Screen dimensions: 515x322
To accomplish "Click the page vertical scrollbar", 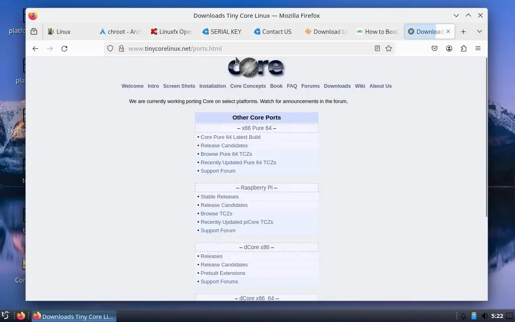I will pyautogui.click(x=486, y=137).
